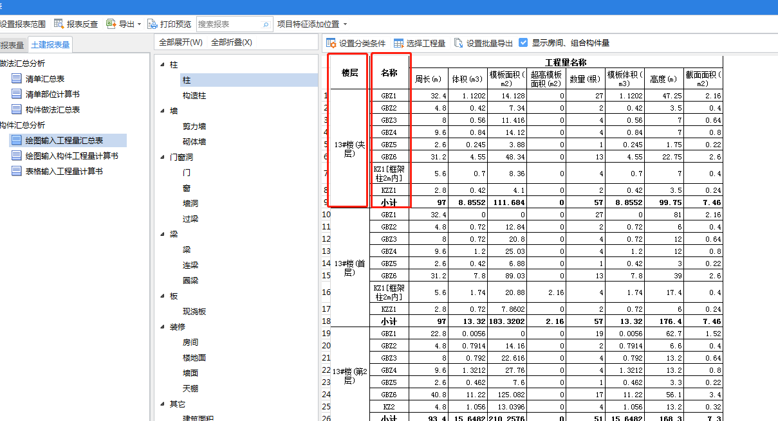This screenshot has width=778, height=421.
Task: Collapse the 门窗洞 tree category
Action: (x=163, y=157)
